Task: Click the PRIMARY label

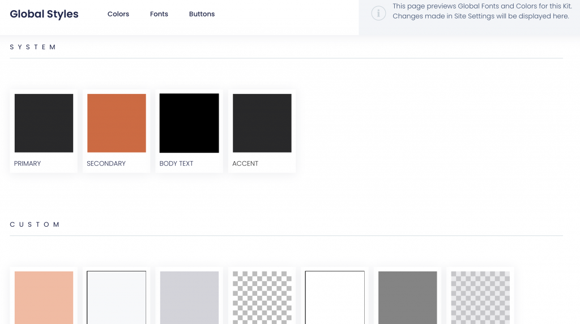Action: click(x=27, y=163)
